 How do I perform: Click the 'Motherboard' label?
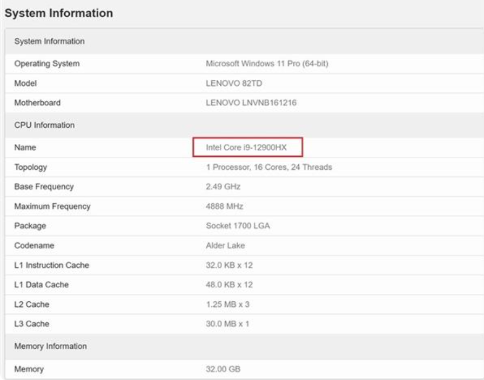coord(37,102)
